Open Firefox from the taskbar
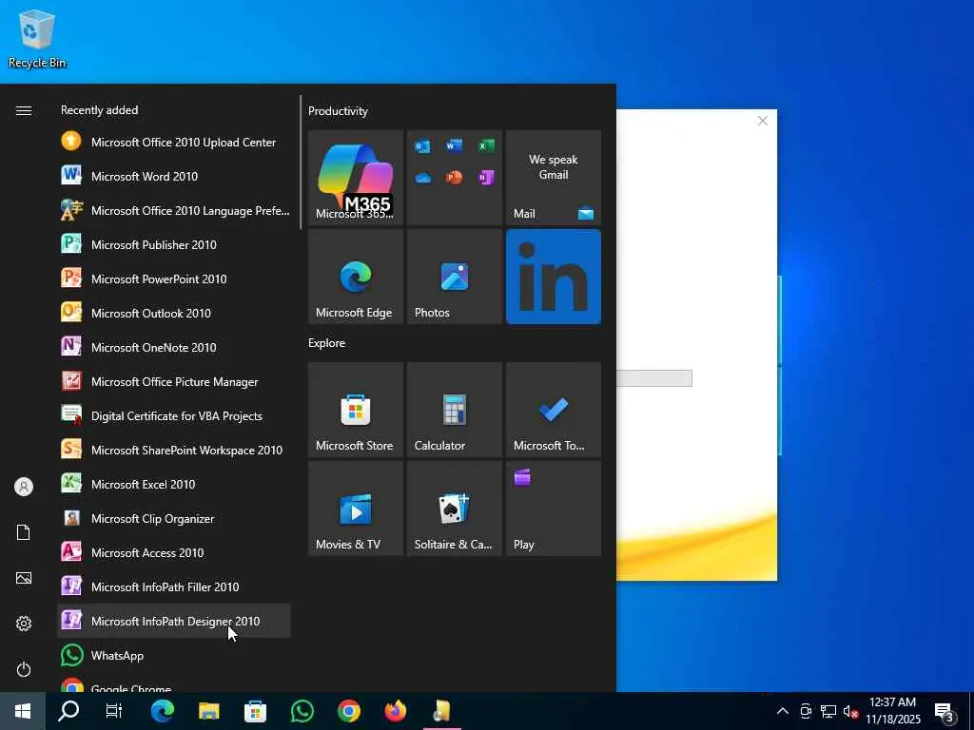The image size is (974, 730). [395, 711]
